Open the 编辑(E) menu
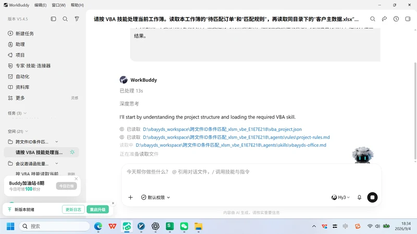The height and width of the screenshot is (234, 417). click(x=41, y=5)
